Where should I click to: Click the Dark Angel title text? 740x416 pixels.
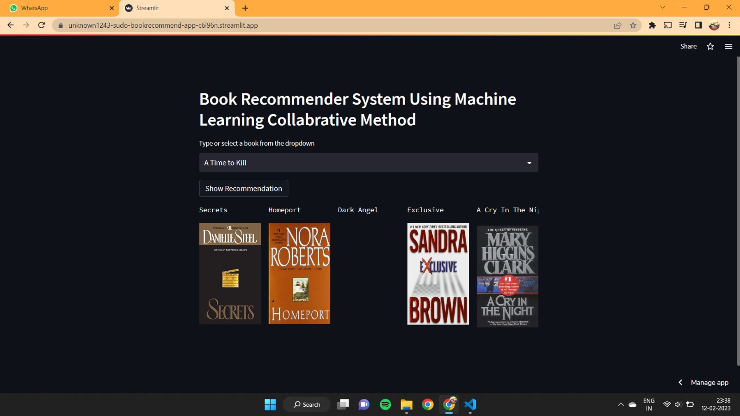pos(358,210)
